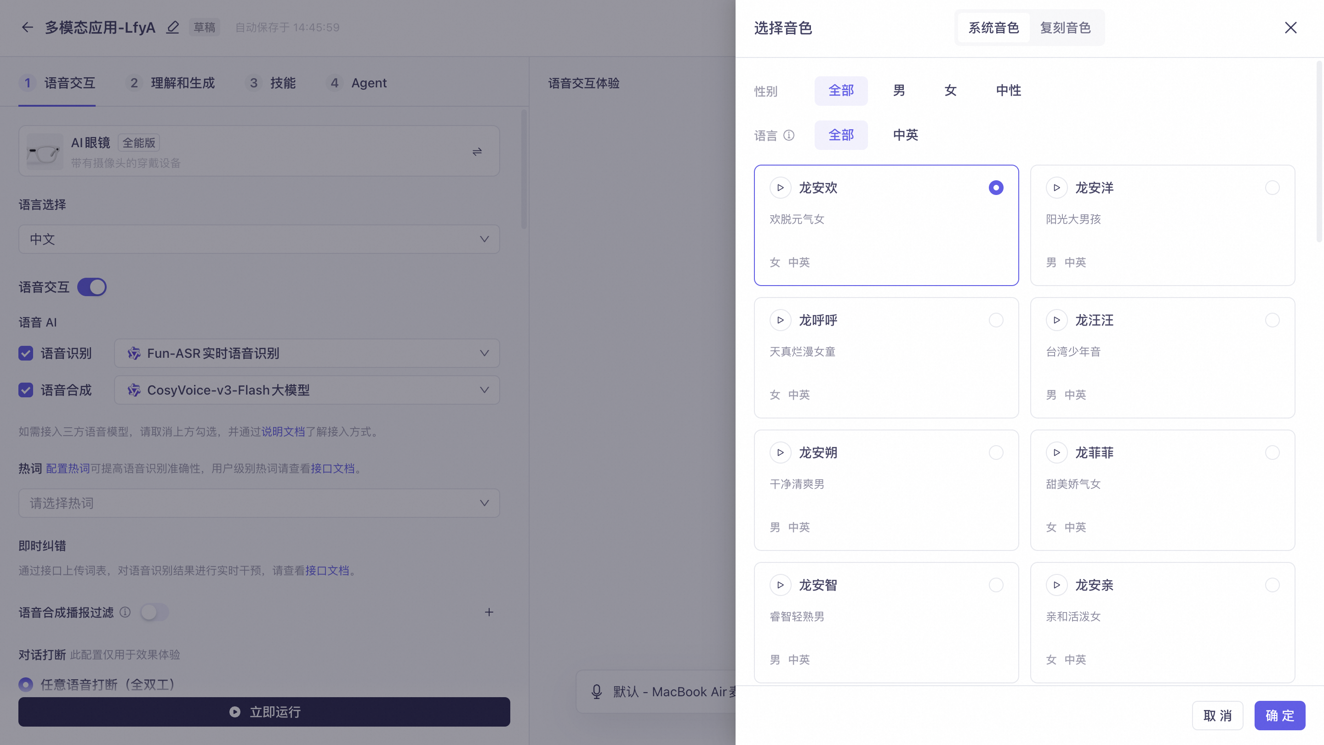Play preview of 龙安洋 voice

[1057, 188]
